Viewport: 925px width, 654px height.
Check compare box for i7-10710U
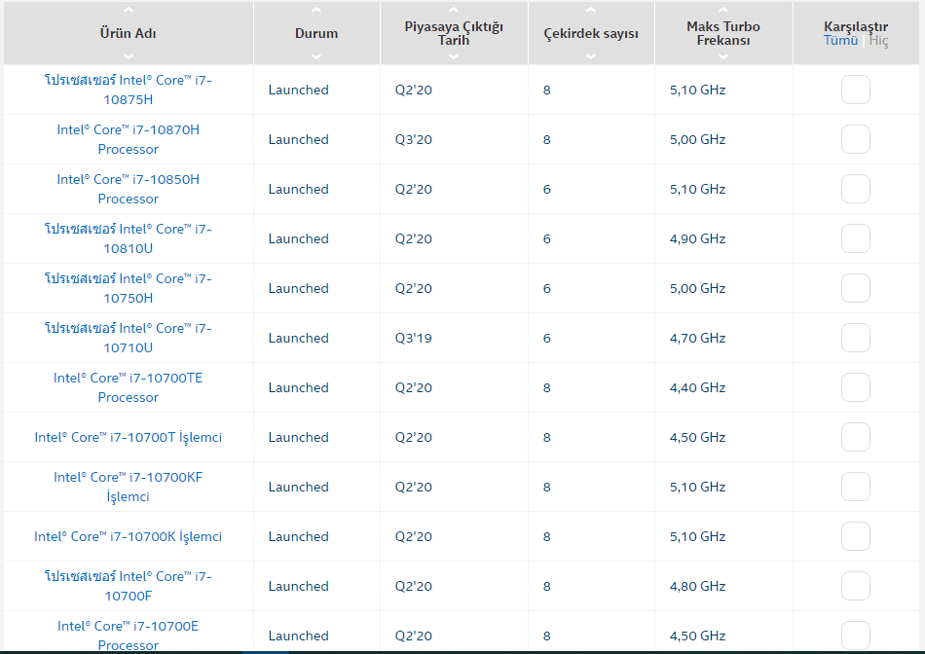point(856,338)
